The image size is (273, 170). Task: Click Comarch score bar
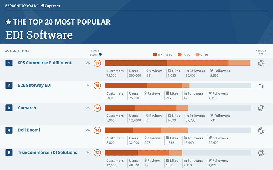[x=178, y=108]
